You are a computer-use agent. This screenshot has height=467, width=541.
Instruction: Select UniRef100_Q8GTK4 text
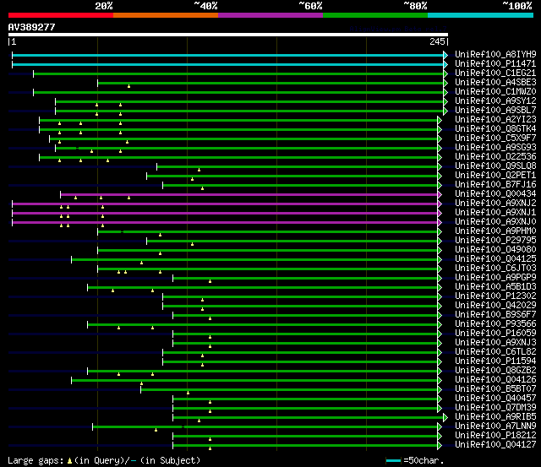[495, 129]
